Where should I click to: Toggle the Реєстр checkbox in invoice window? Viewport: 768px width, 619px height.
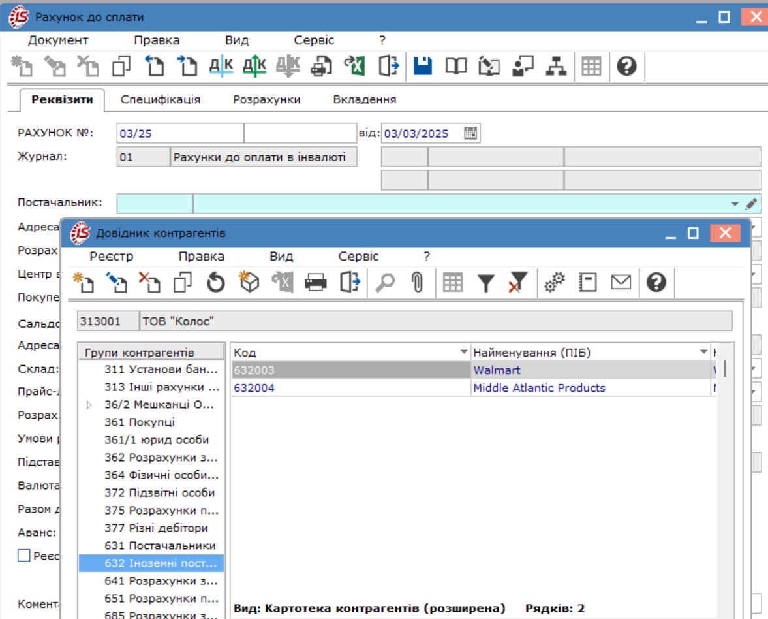pyautogui.click(x=24, y=555)
